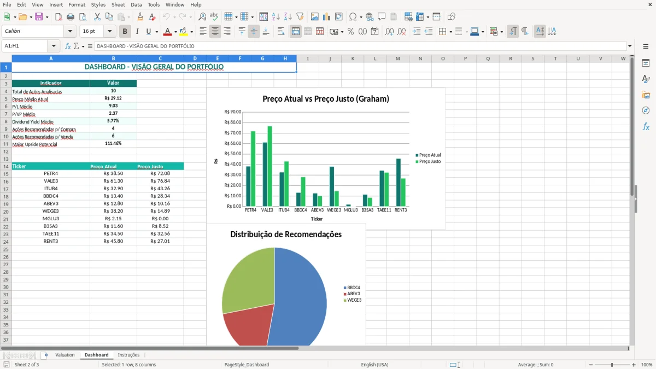Expand font color dropdown arrow
656x369 pixels.
pyautogui.click(x=175, y=32)
